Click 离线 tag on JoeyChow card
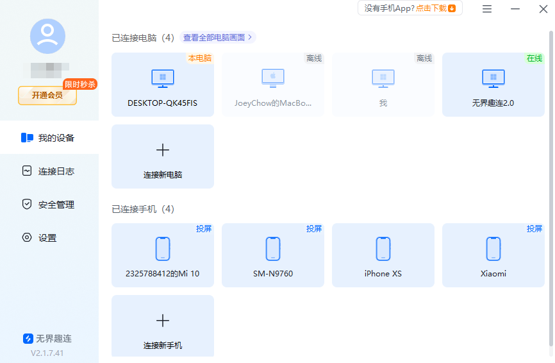This screenshot has width=555, height=363. point(314,58)
